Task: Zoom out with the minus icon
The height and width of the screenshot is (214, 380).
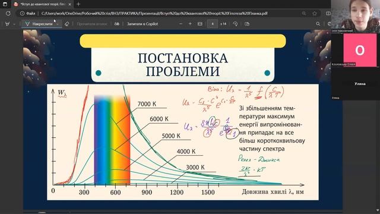Action: pyautogui.click(x=180, y=24)
